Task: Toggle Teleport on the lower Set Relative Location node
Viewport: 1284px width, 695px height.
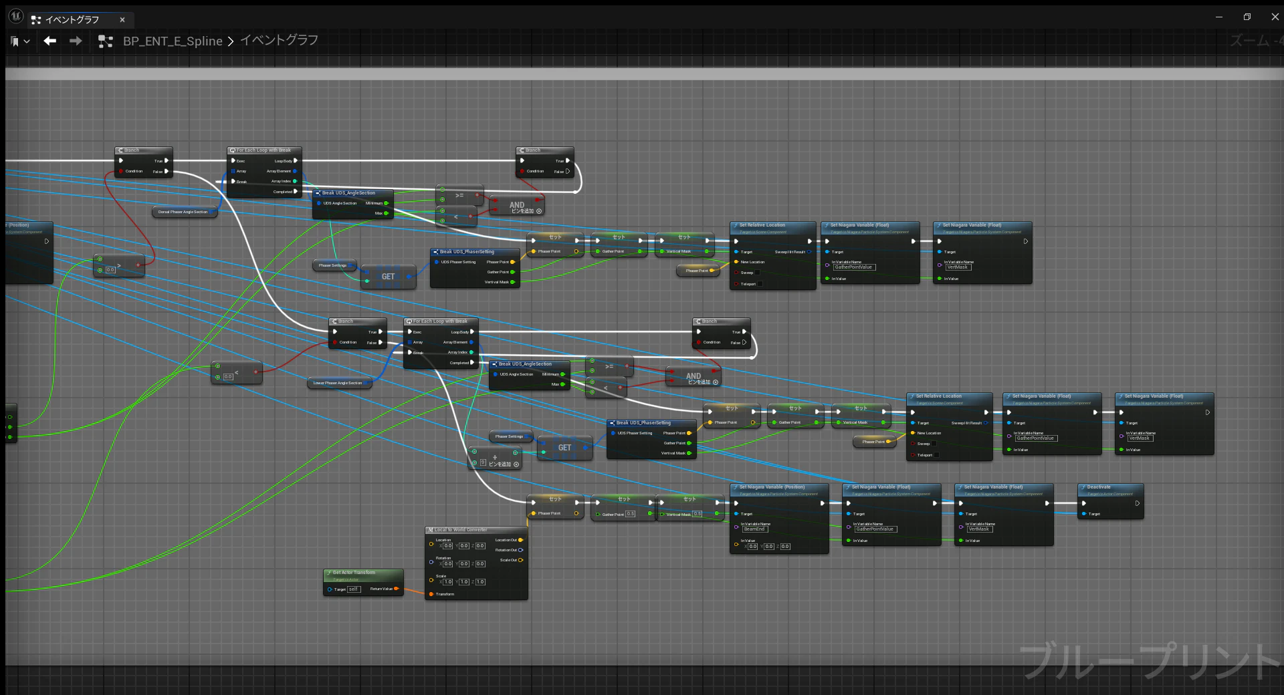Action: tap(936, 455)
